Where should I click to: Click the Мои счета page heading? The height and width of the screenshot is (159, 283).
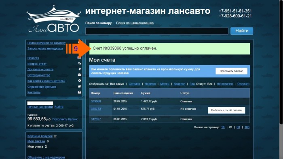pos(102,60)
